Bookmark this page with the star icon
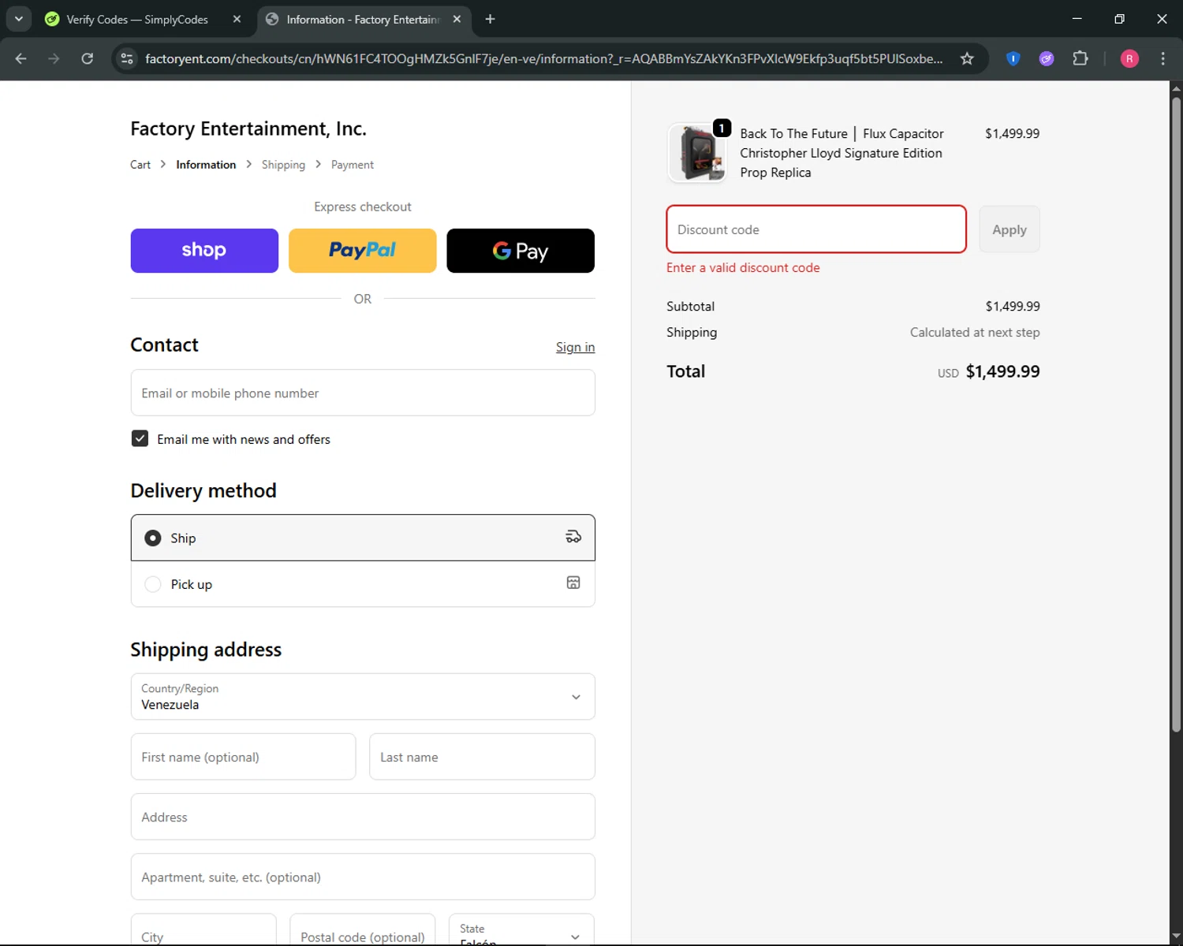This screenshot has width=1183, height=946. [967, 58]
